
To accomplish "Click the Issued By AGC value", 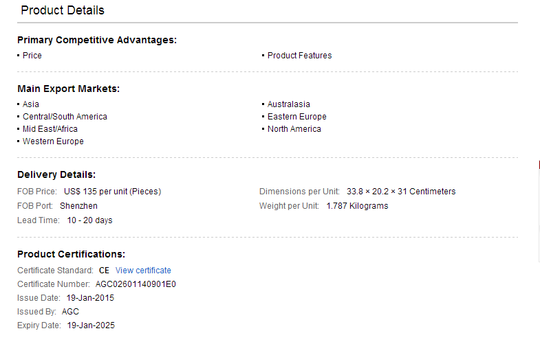I will tap(70, 312).
